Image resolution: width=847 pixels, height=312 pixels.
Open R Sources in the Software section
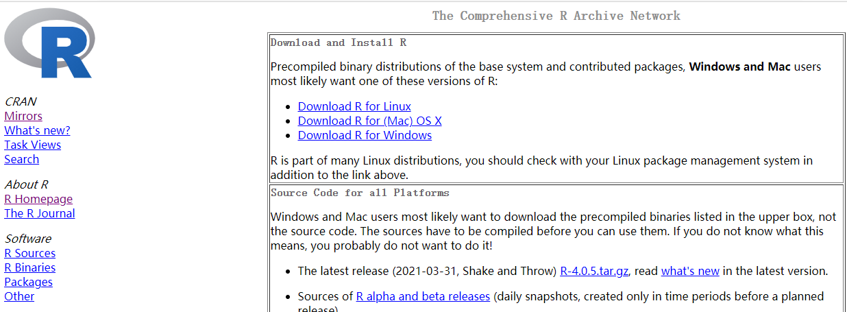[x=29, y=253]
